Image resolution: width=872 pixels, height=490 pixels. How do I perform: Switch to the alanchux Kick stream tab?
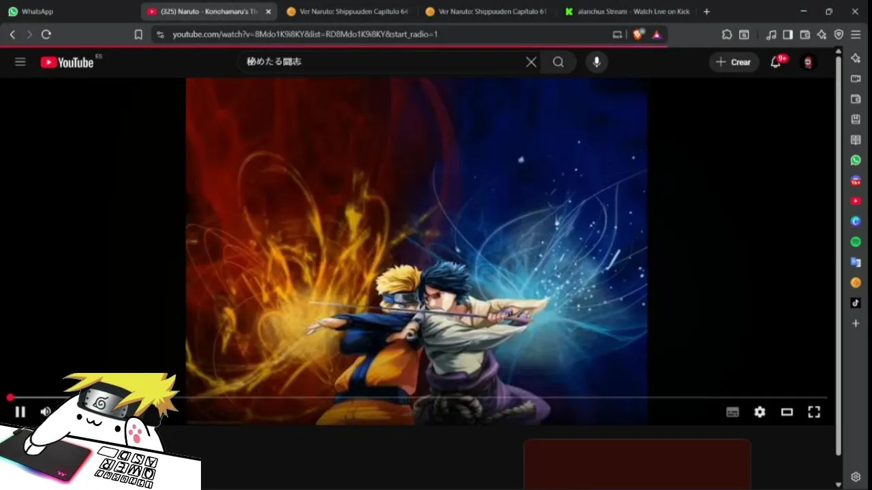[627, 12]
